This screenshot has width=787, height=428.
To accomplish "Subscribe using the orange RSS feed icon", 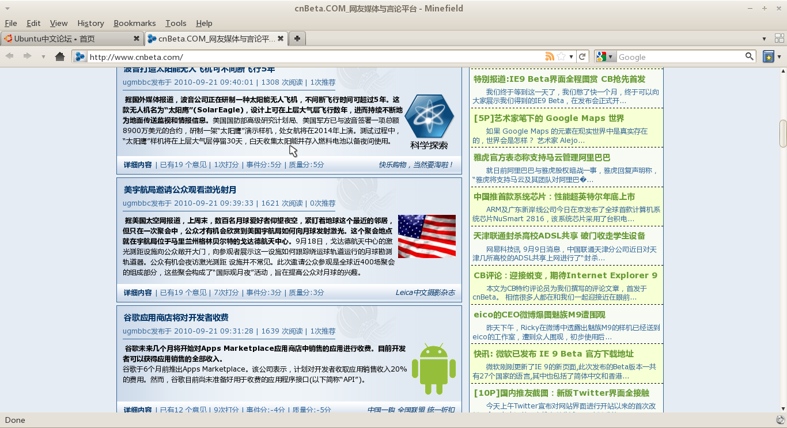I will [550, 56].
